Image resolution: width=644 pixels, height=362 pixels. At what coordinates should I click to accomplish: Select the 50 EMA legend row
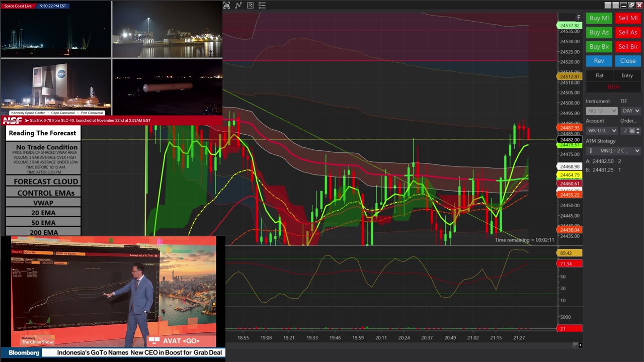click(x=43, y=223)
